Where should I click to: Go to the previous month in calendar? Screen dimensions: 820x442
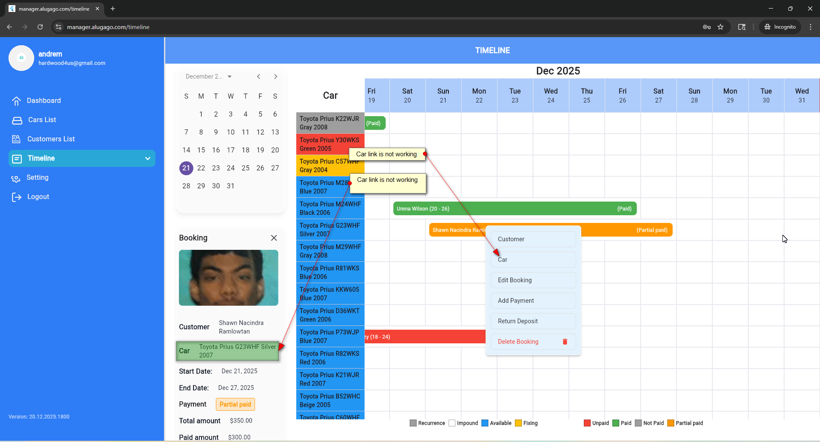coord(258,76)
